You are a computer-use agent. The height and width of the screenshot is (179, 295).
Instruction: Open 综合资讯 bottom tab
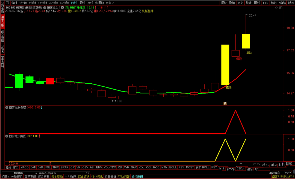pyautogui.click(x=84, y=177)
